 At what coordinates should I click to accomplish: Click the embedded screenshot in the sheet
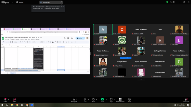click(x=38, y=59)
